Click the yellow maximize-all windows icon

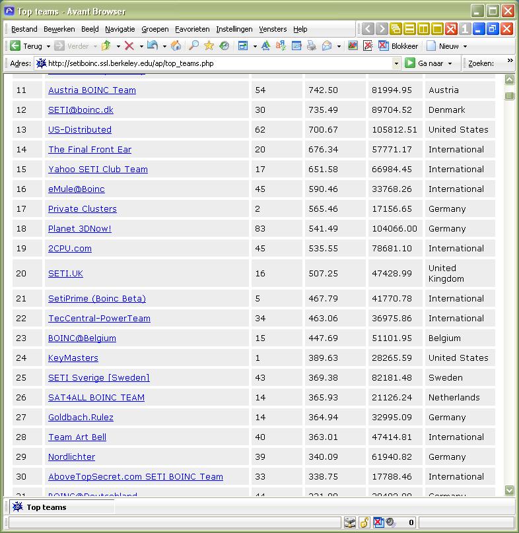click(x=437, y=29)
